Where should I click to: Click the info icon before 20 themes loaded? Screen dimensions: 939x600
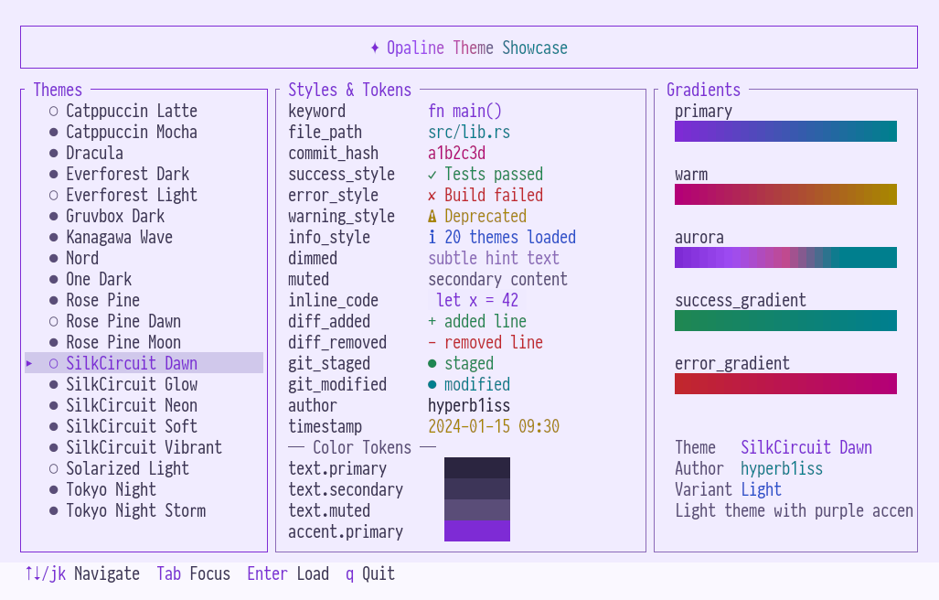pyautogui.click(x=432, y=237)
